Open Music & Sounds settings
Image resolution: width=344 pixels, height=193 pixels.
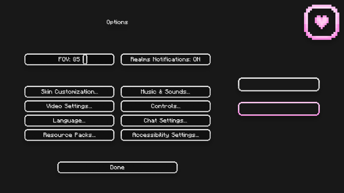point(165,92)
